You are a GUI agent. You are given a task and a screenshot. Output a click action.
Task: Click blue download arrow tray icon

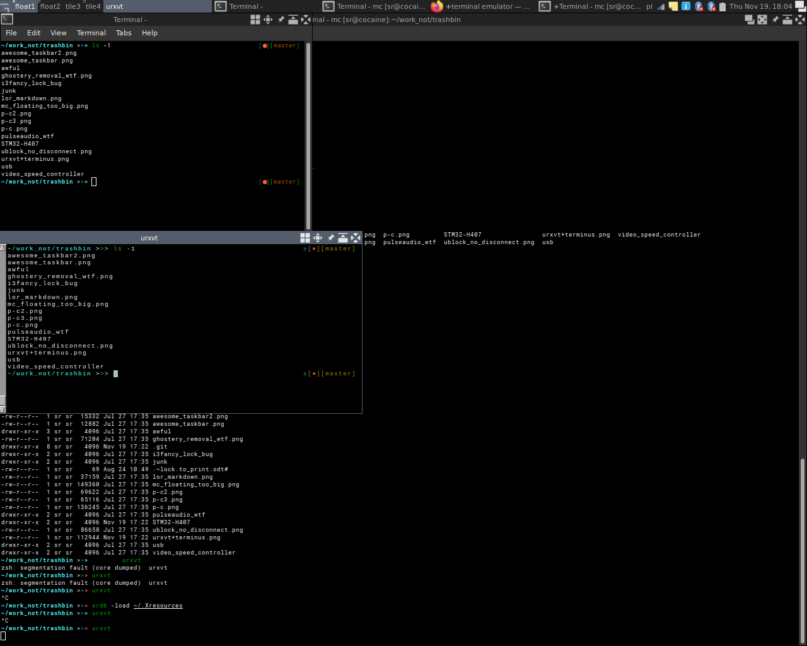pos(686,6)
